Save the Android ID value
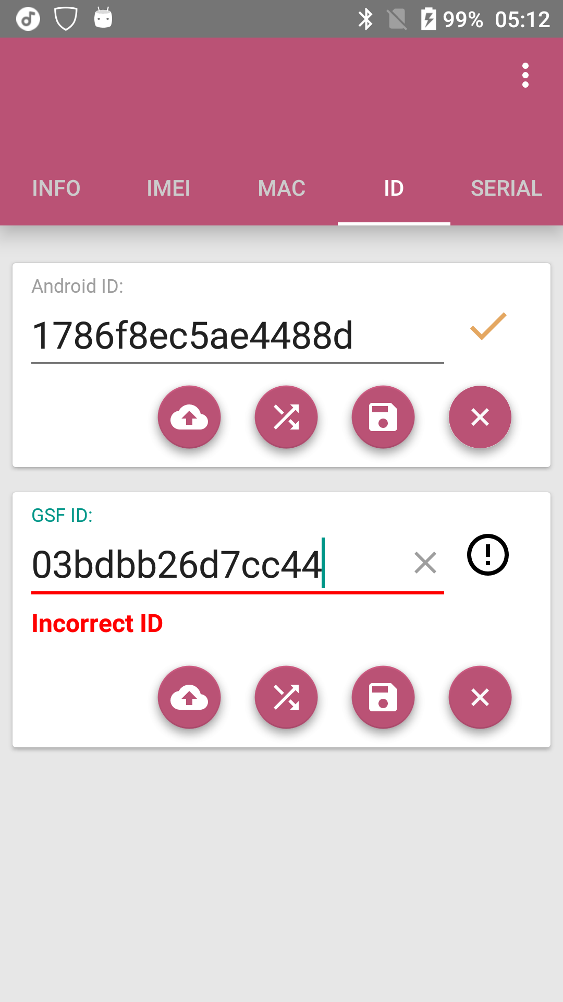The height and width of the screenshot is (1002, 563). (383, 417)
